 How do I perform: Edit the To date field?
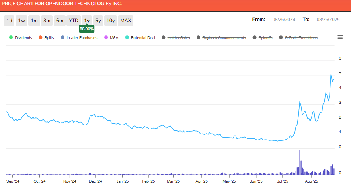[328, 20]
